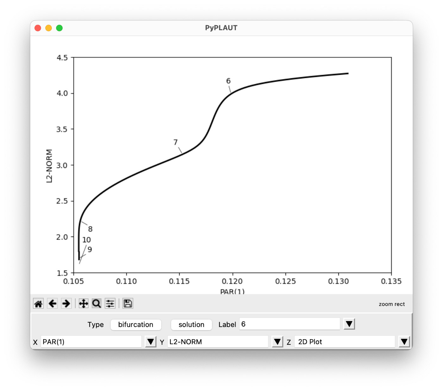Click the 2.5 y-axis tick label
Screen dimensions: 443x390
62,201
